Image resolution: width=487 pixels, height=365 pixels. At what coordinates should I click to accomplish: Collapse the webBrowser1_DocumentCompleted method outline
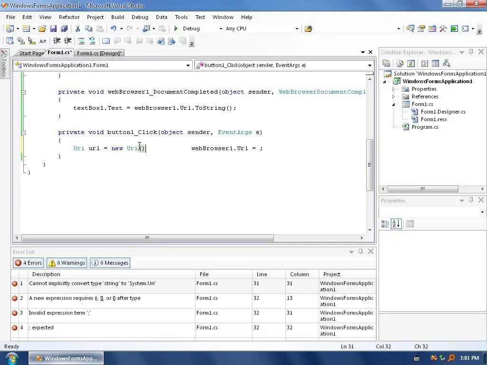pyautogui.click(x=23, y=92)
